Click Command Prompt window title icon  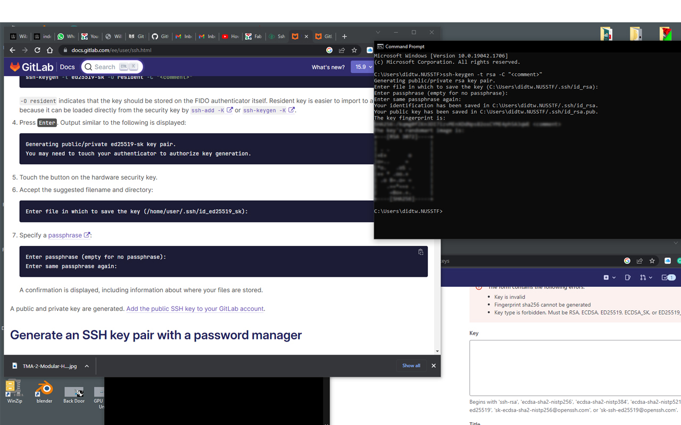pyautogui.click(x=380, y=46)
